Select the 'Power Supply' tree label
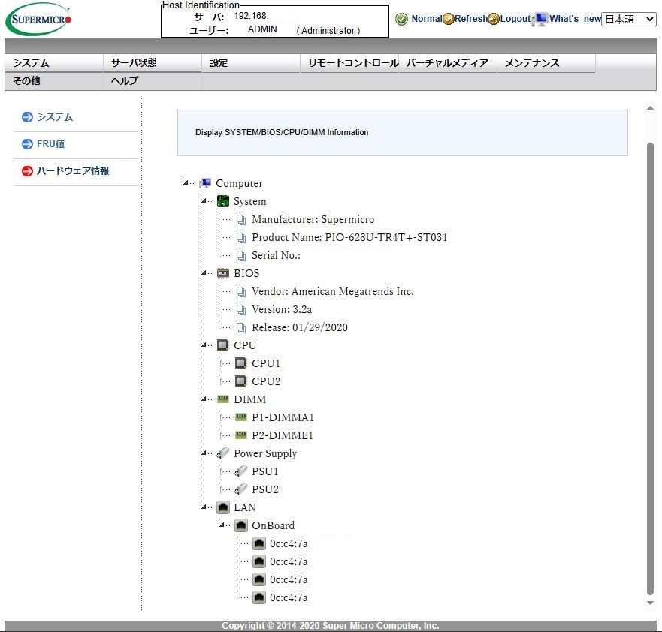 point(265,453)
